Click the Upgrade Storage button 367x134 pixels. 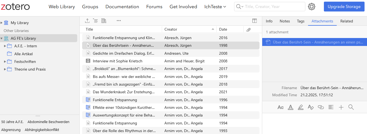tap(344, 7)
